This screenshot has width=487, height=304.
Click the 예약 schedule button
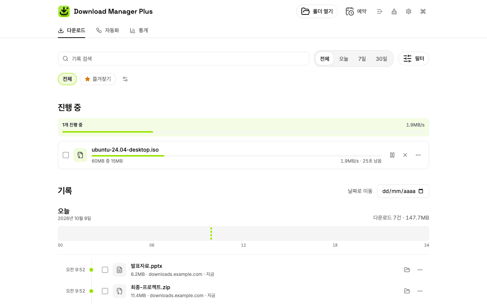point(356,11)
